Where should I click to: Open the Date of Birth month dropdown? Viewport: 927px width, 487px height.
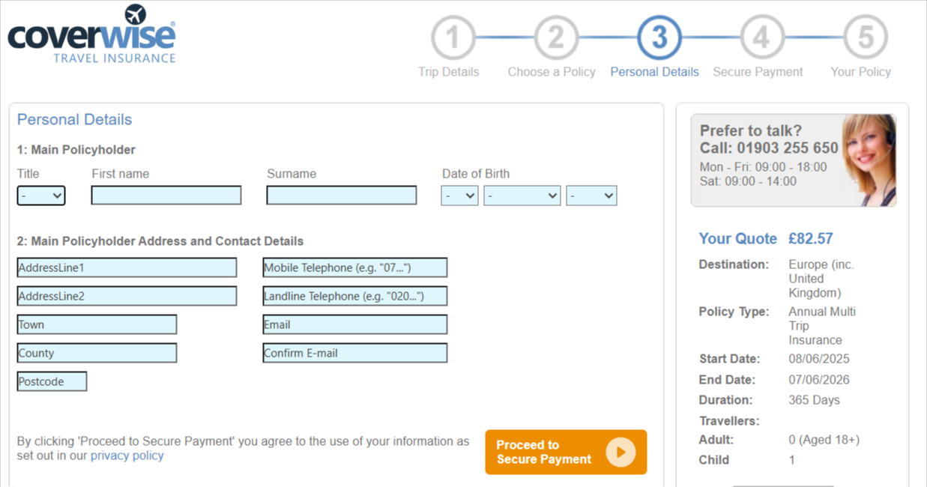pyautogui.click(x=522, y=196)
